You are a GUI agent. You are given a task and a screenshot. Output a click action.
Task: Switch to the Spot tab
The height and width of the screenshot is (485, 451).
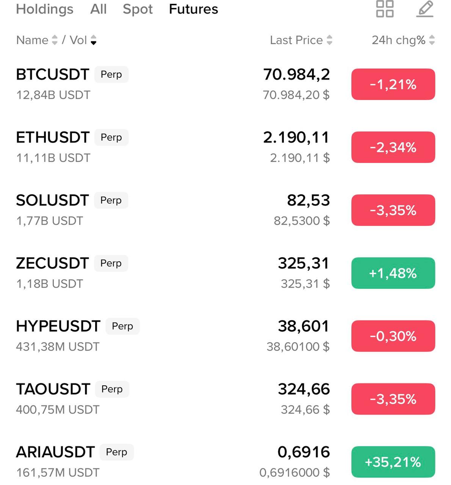[x=138, y=9]
